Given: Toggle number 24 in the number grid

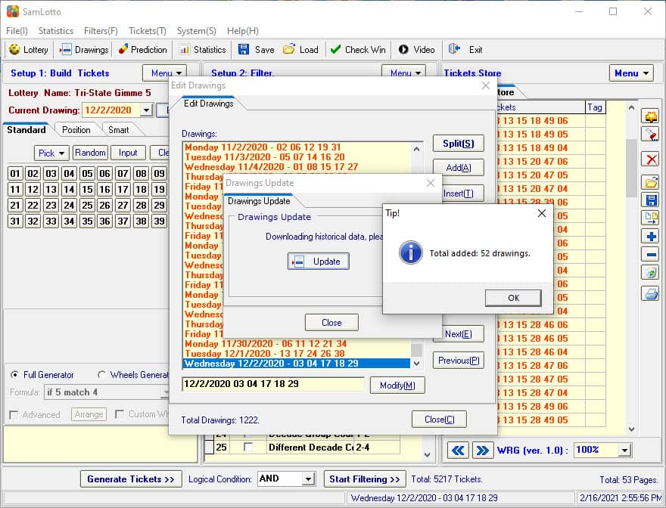Looking at the screenshot, I should coord(69,206).
